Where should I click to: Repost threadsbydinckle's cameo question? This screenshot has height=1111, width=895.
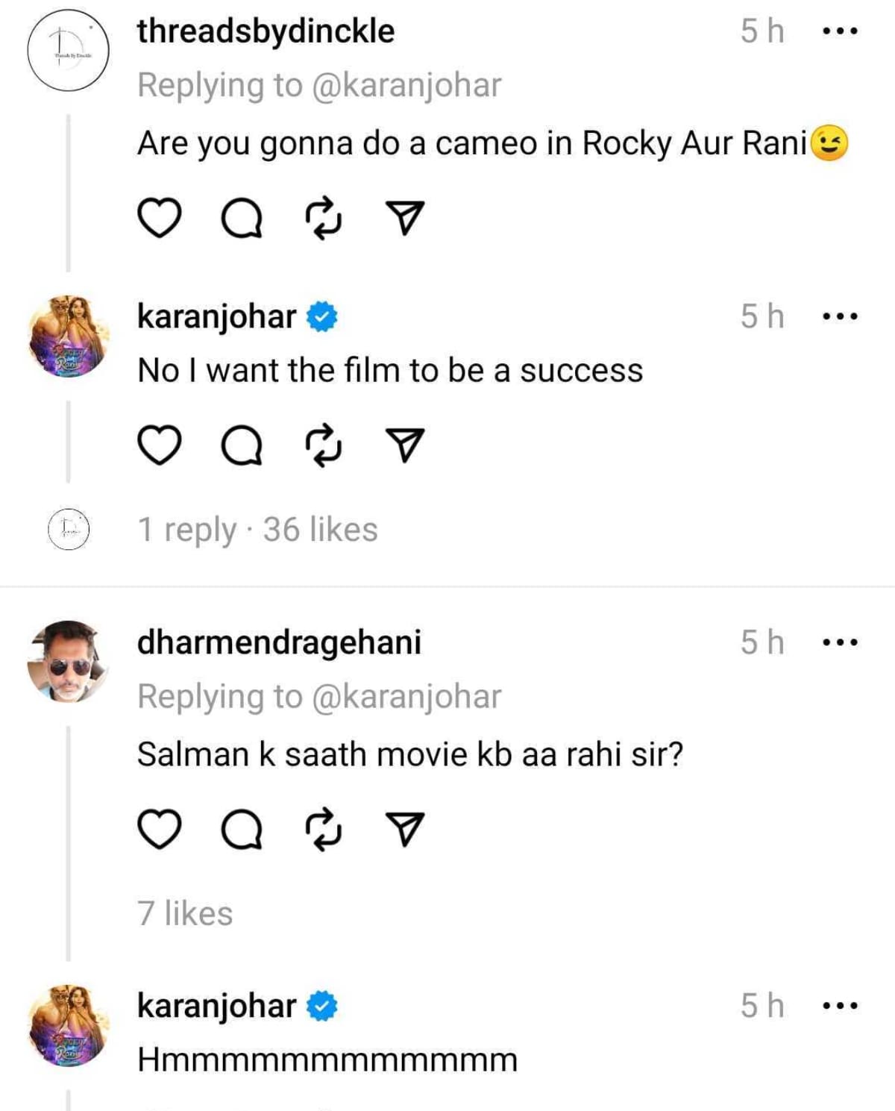pyautogui.click(x=324, y=219)
